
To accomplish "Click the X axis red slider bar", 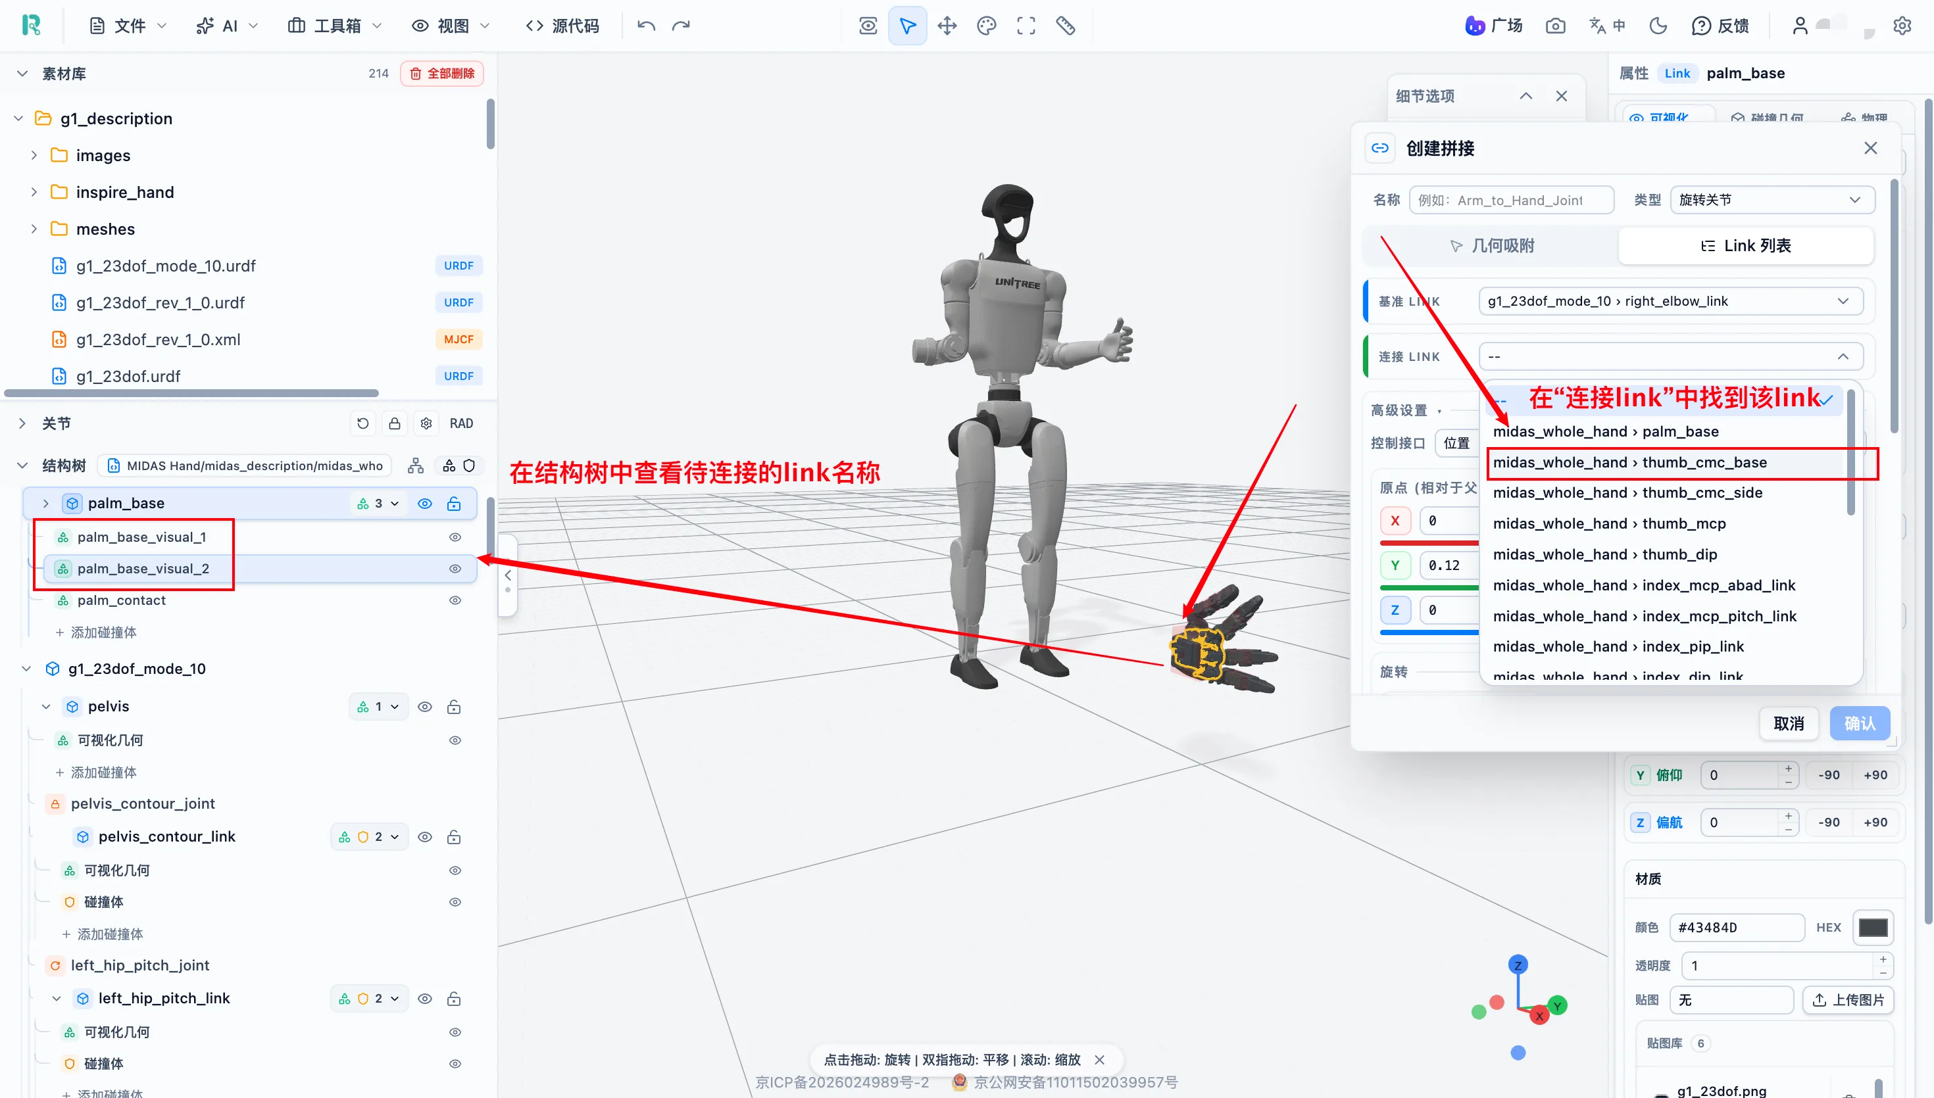I will click(x=1429, y=542).
